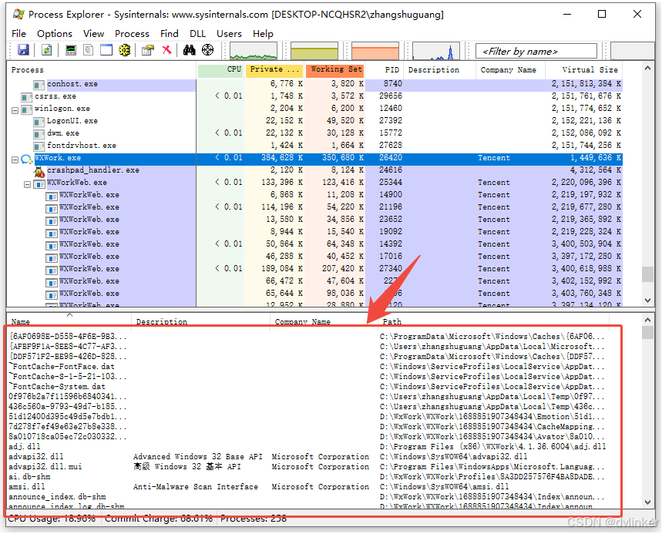Click icon of WXWorkWeb.exe with PID 14900

52,196
